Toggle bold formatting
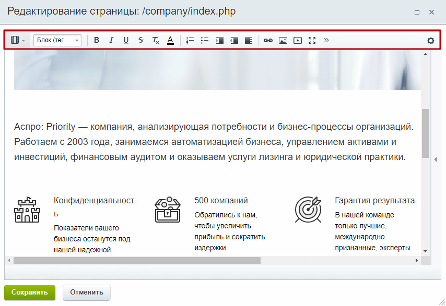This screenshot has width=446, height=306. point(97,40)
